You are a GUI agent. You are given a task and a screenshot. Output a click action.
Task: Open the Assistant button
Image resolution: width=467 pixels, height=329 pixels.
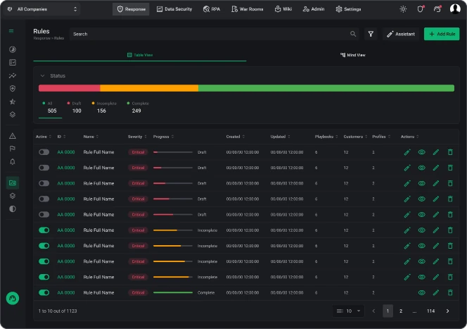tap(401, 34)
